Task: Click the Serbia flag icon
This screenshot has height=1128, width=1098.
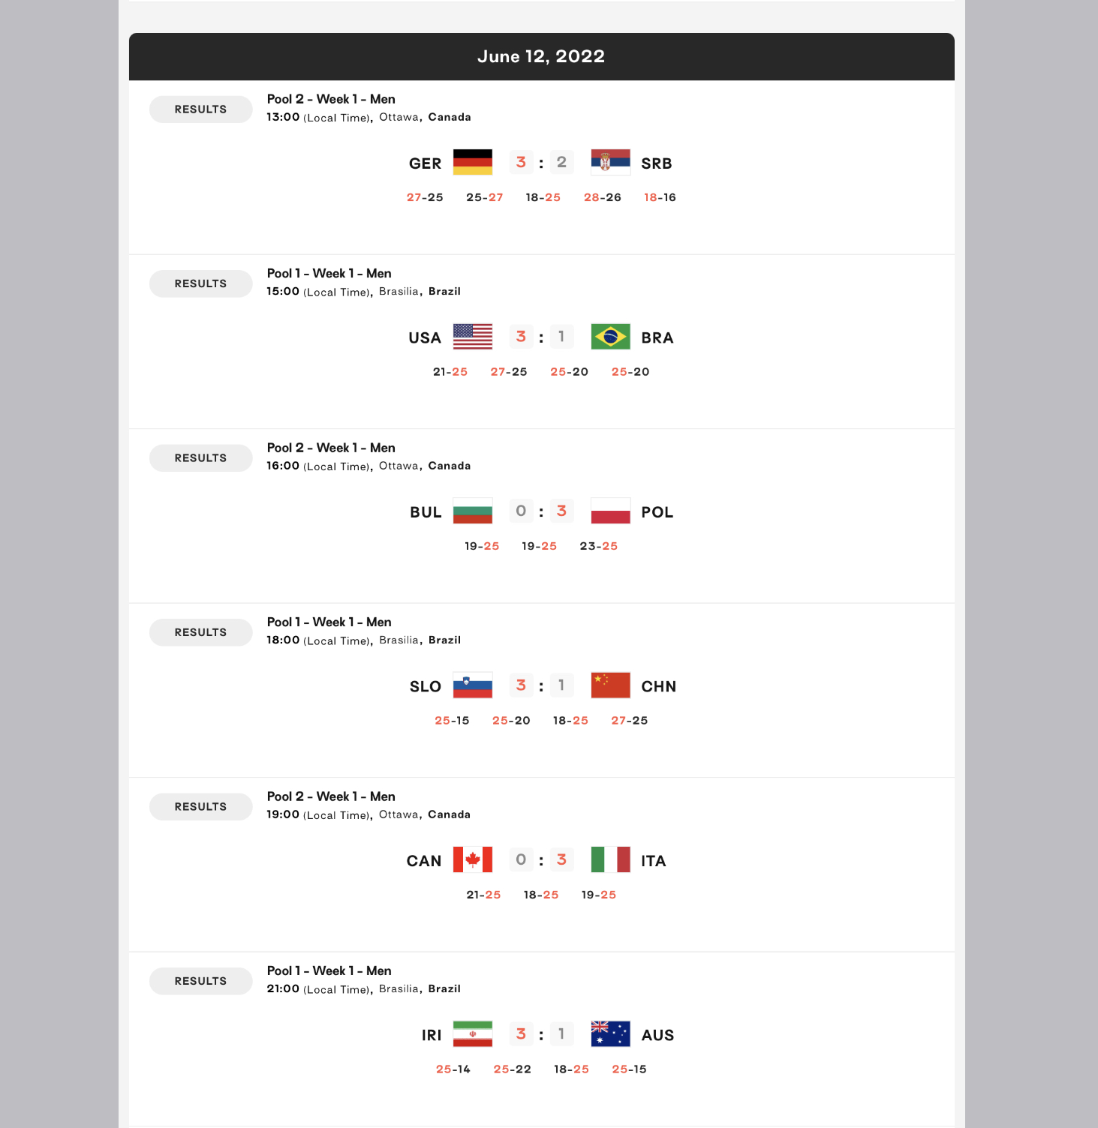Action: [x=610, y=162]
